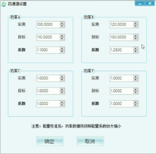Viewport: 156px width, 154px height.
Task: Decrease 功率V 系数 value with down arrow
Action: tap(136, 105)
